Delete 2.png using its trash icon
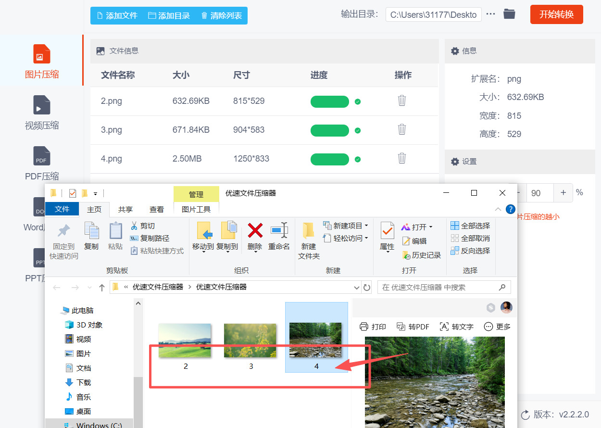Image resolution: width=601 pixels, height=428 pixels. click(402, 101)
